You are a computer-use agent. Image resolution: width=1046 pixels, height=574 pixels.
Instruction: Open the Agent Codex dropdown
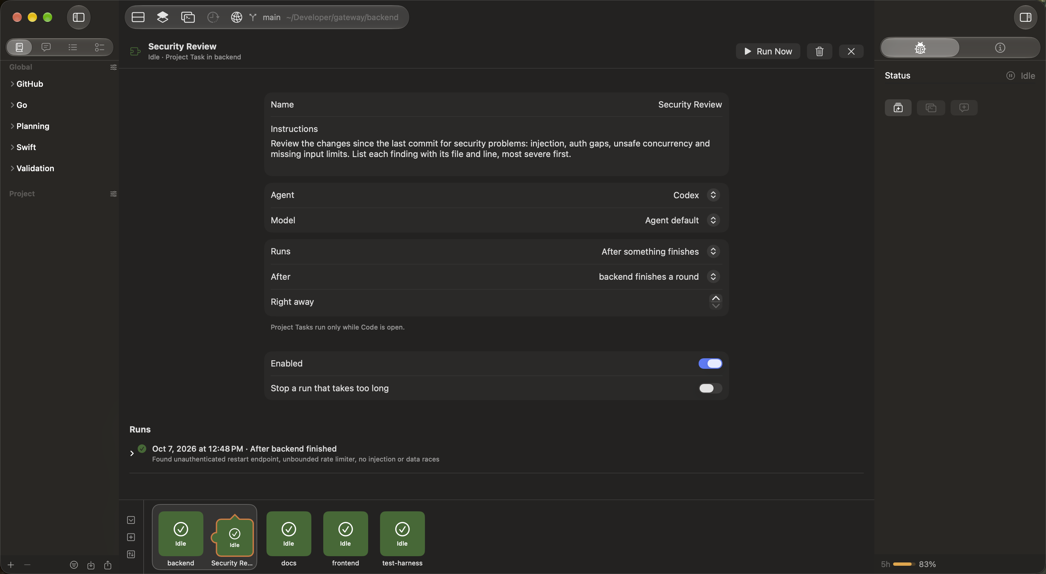pyautogui.click(x=713, y=195)
